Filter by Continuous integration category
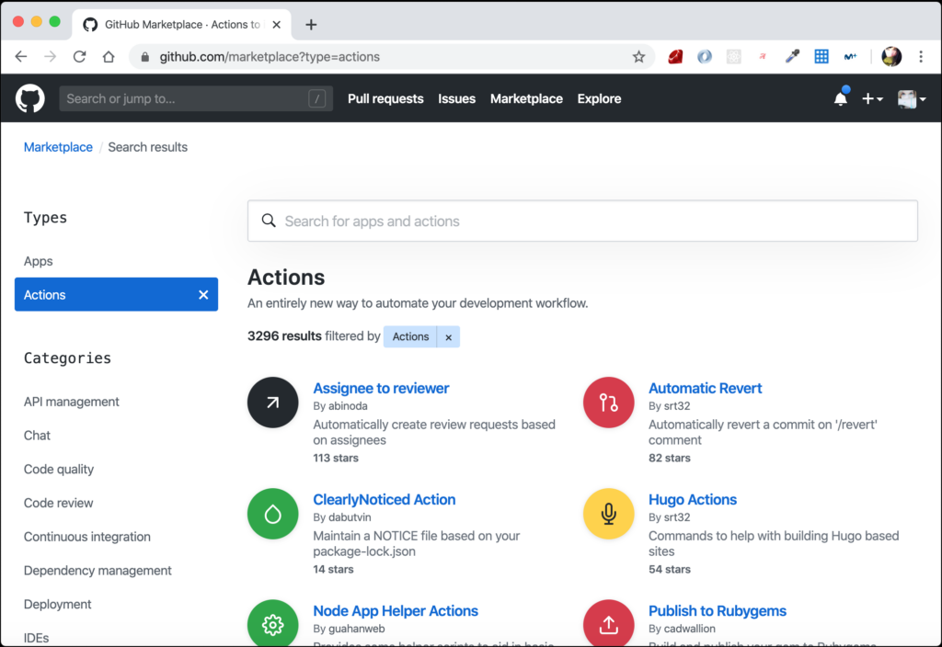 coord(87,537)
